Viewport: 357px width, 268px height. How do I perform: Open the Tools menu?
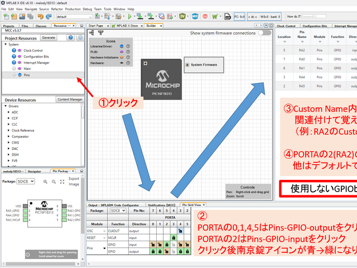(x=108, y=9)
